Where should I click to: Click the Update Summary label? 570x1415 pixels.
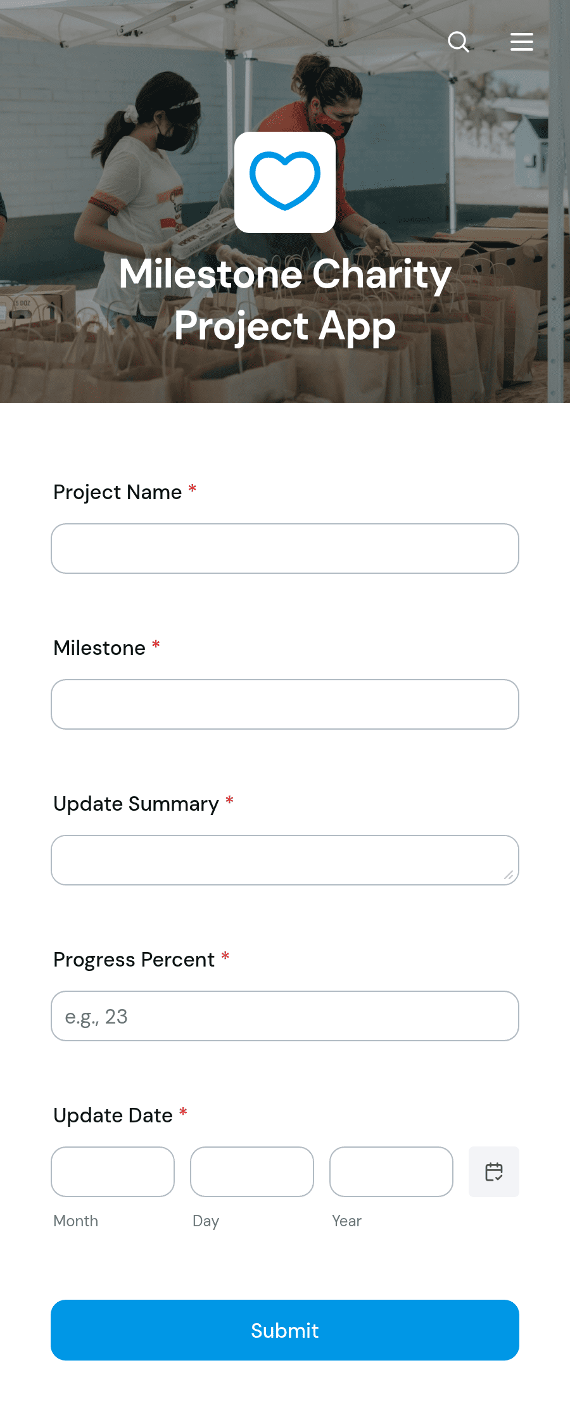136,804
